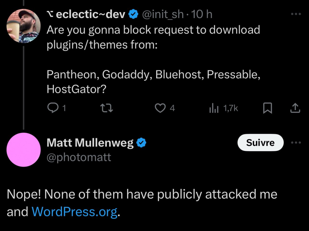Click eclectic~dev's blue verified badge
The image size is (309, 231).
(133, 14)
